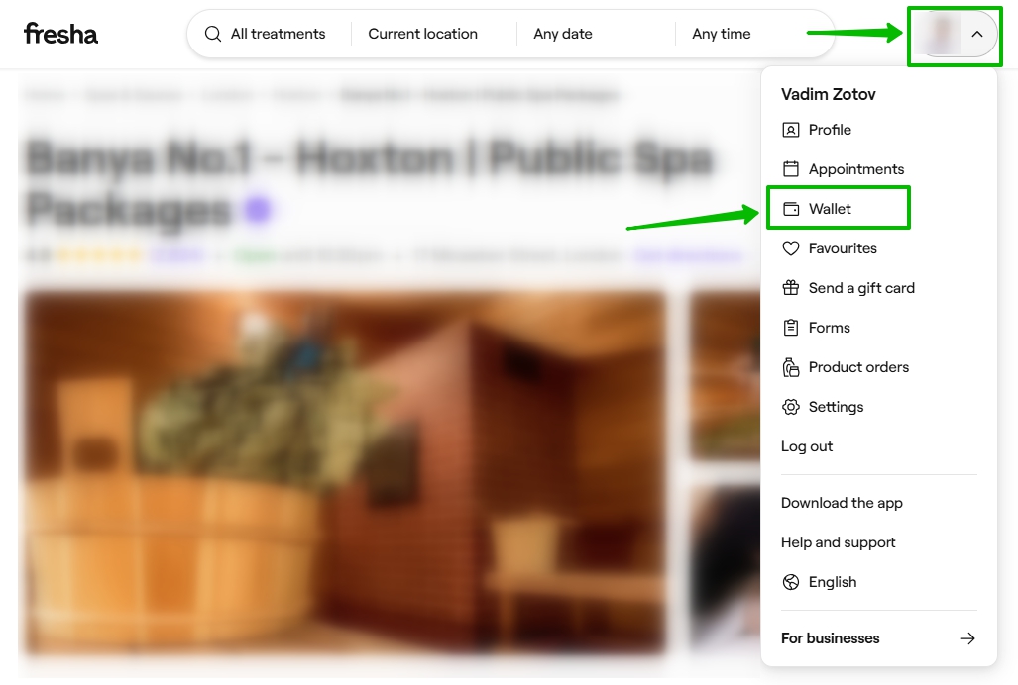Go to For businesses arrow
Image resolution: width=1018 pixels, height=685 pixels.
pyautogui.click(x=967, y=638)
